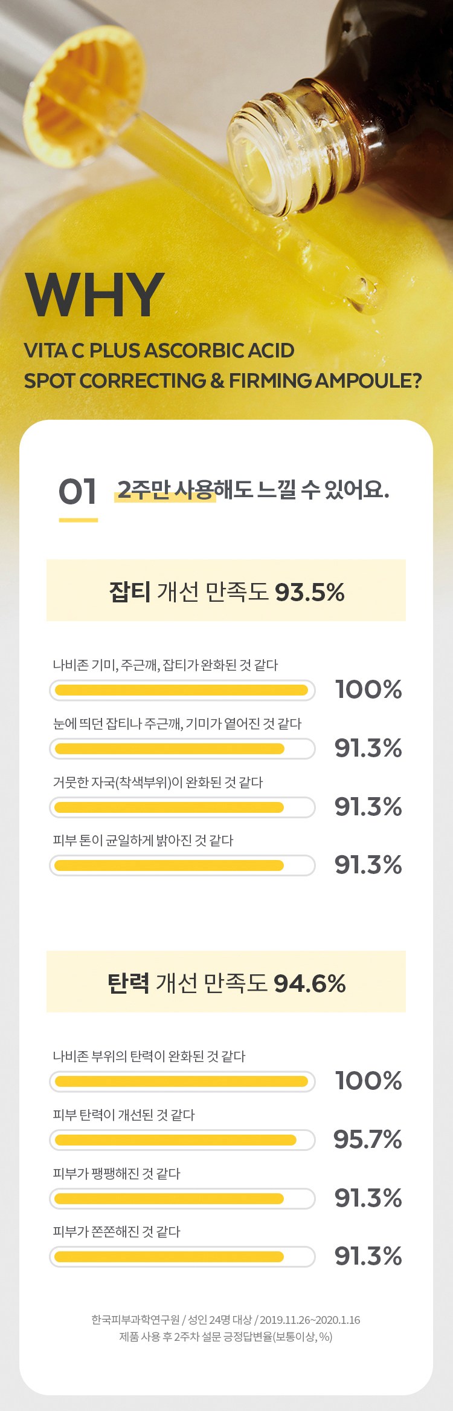Click the 100% beside the 나비존 기미 bar

pos(368,689)
